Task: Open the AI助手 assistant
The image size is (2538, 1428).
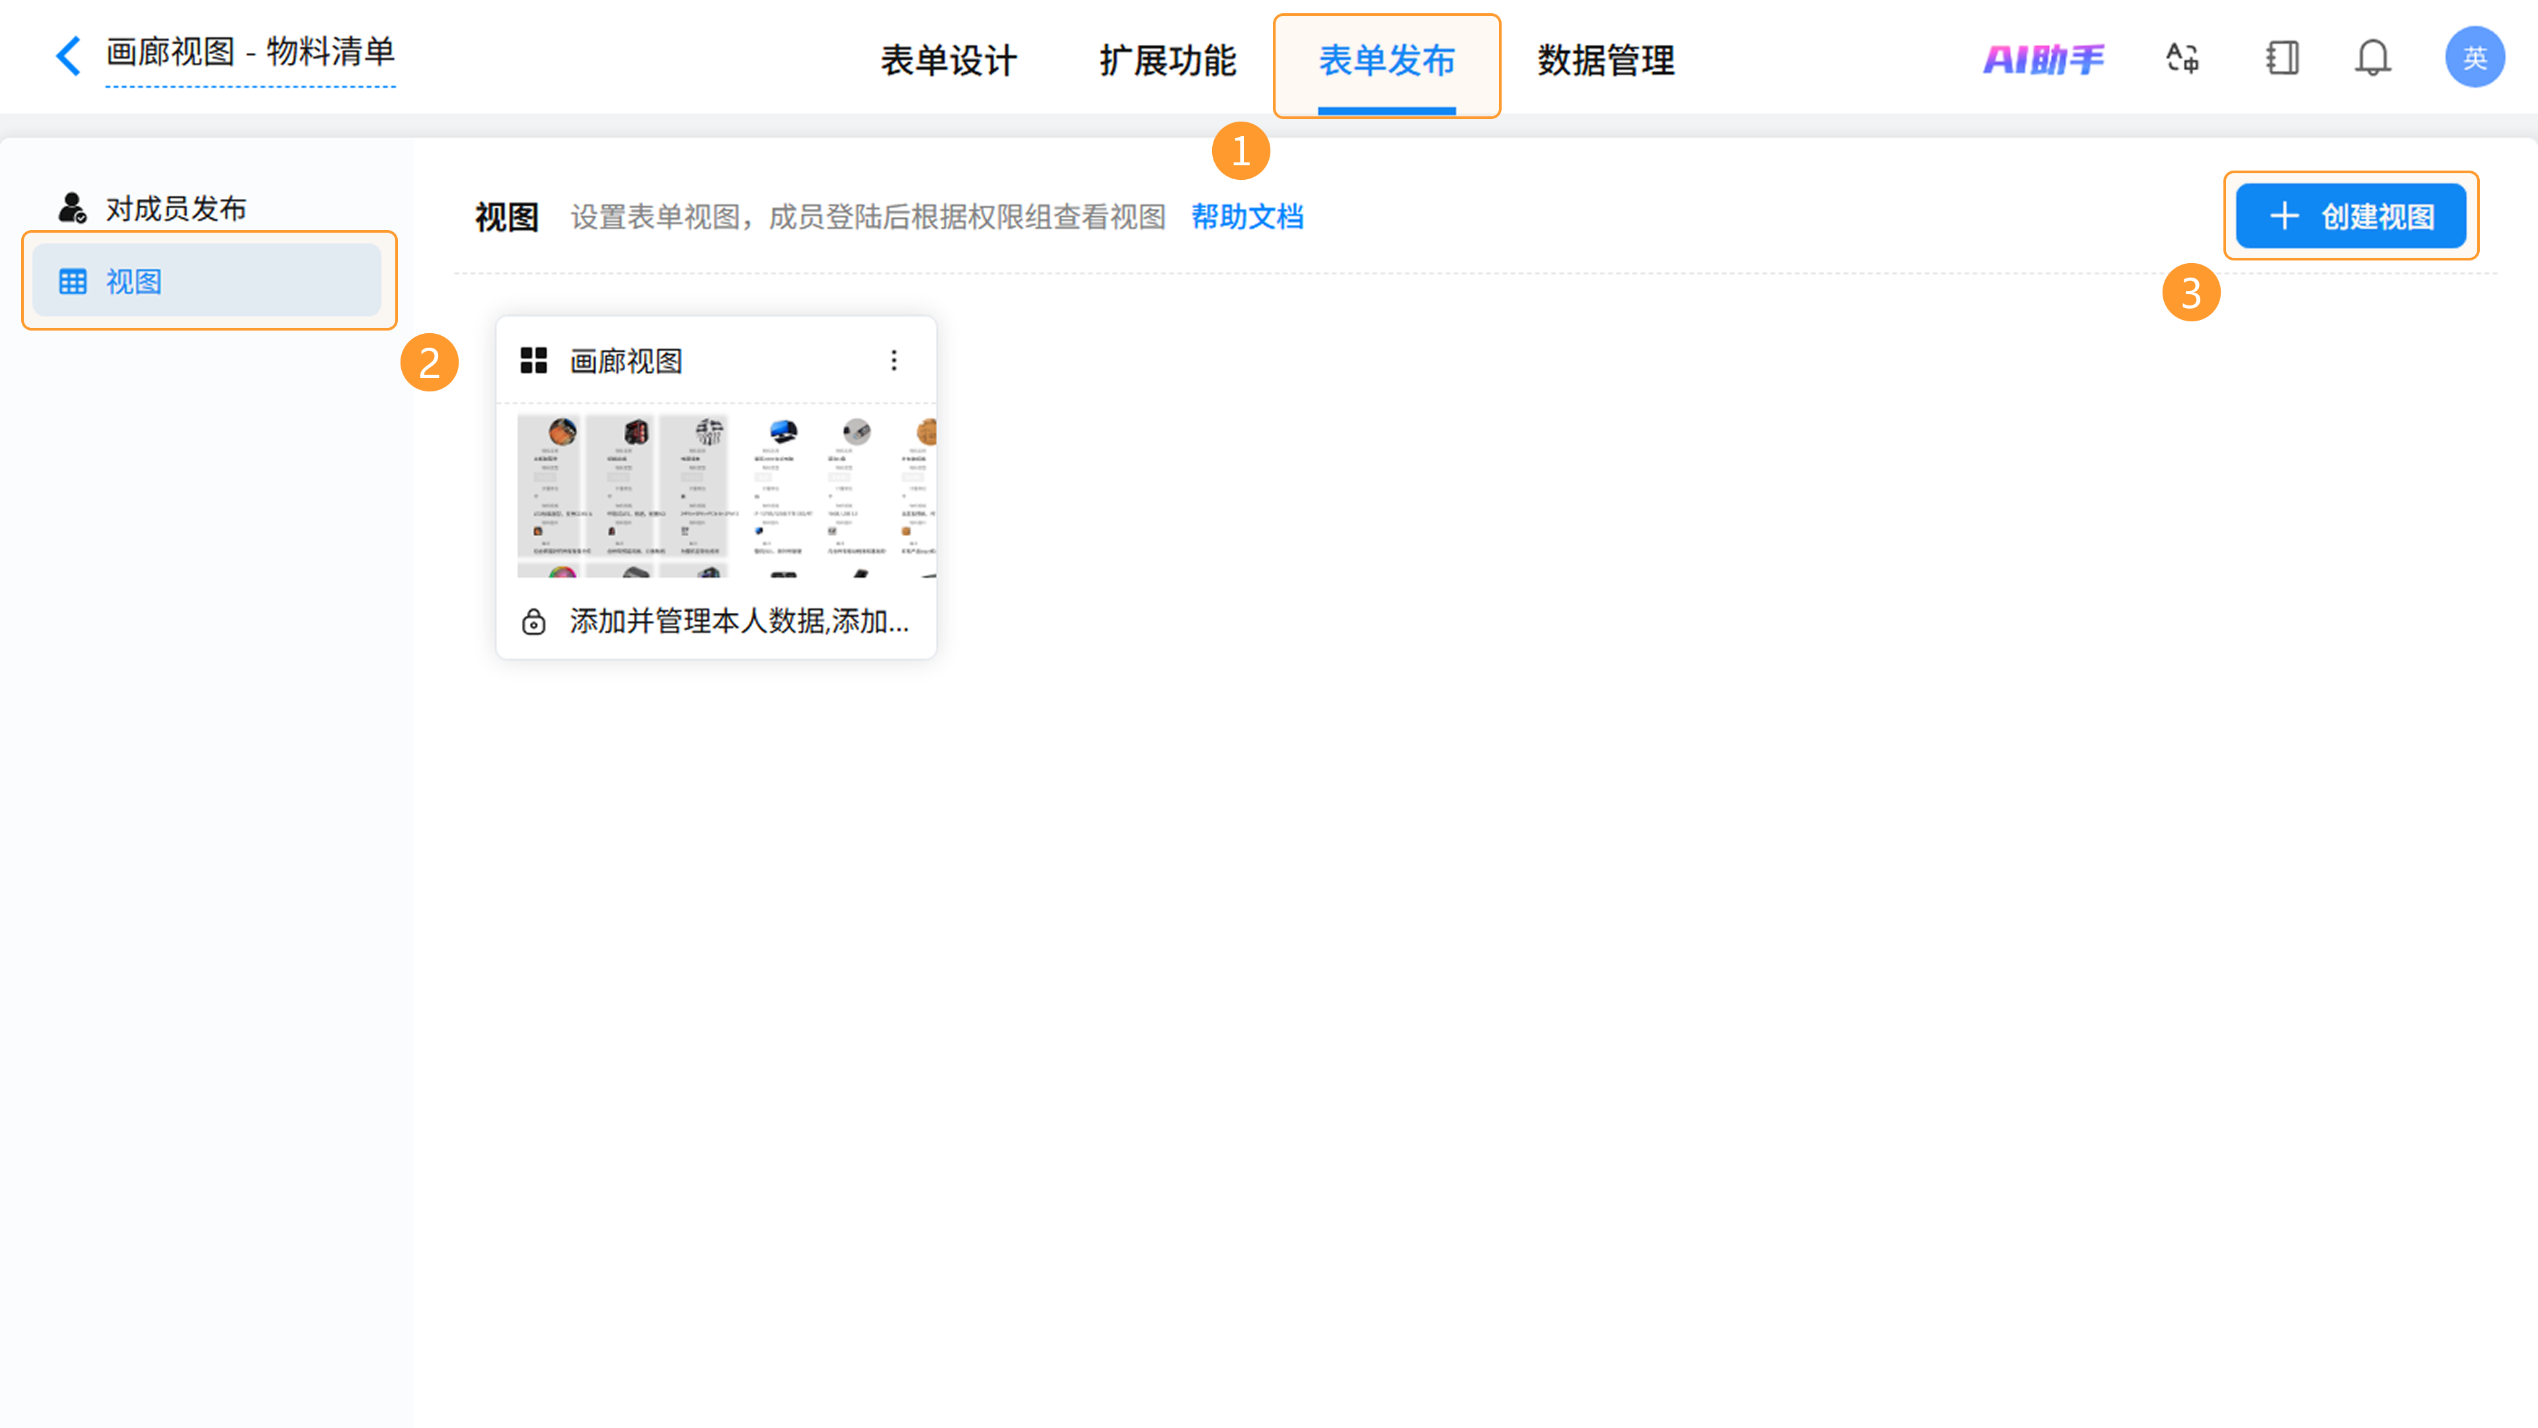Action: pyautogui.click(x=2044, y=59)
